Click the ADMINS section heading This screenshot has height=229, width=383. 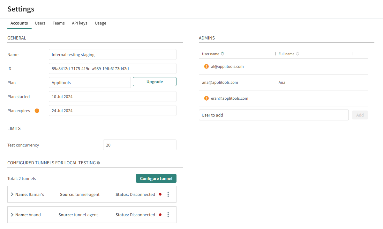207,38
